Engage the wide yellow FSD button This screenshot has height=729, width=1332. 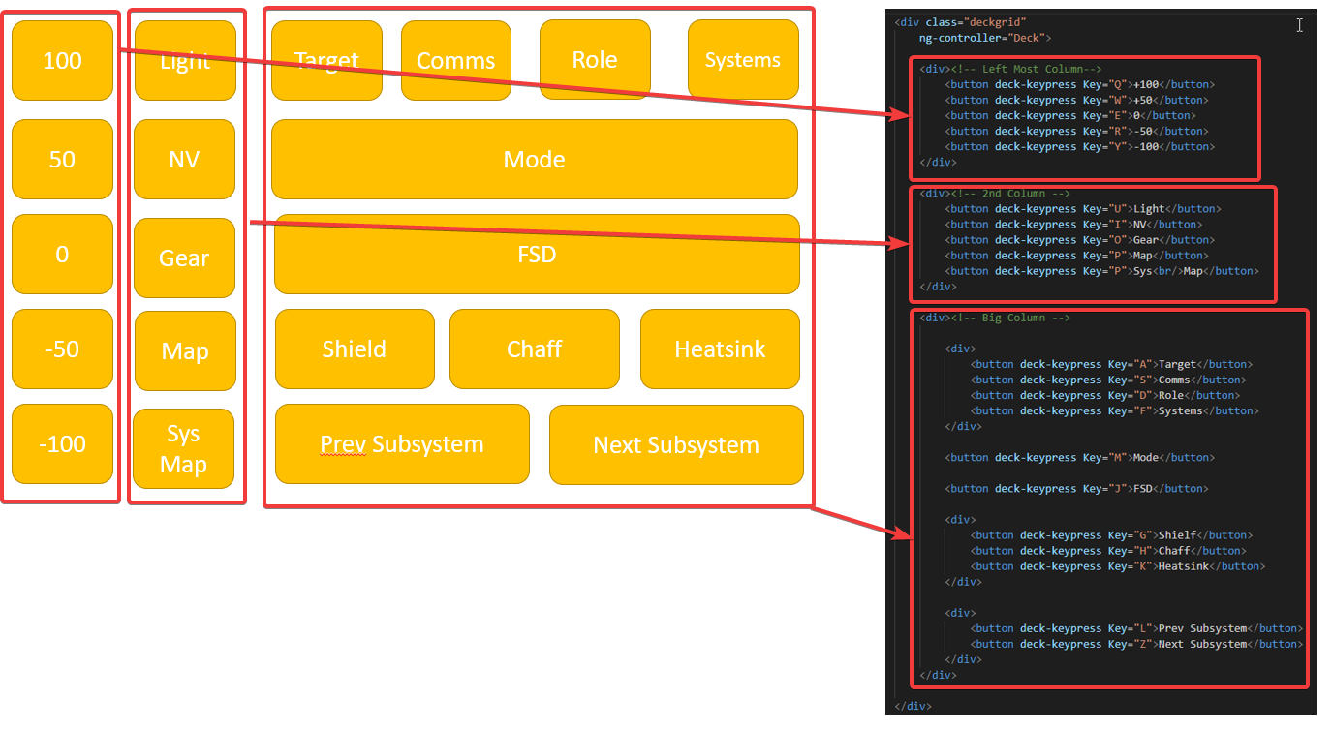pyautogui.click(x=537, y=254)
